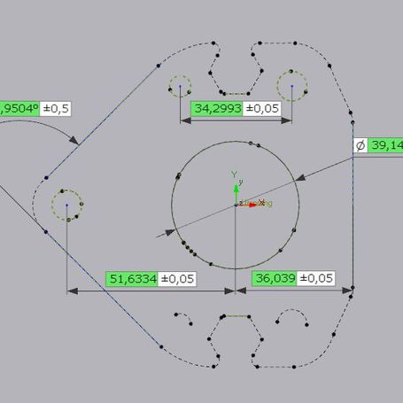Select the 36,039 dimension value
The width and height of the screenshot is (403, 403).
[x=274, y=278]
